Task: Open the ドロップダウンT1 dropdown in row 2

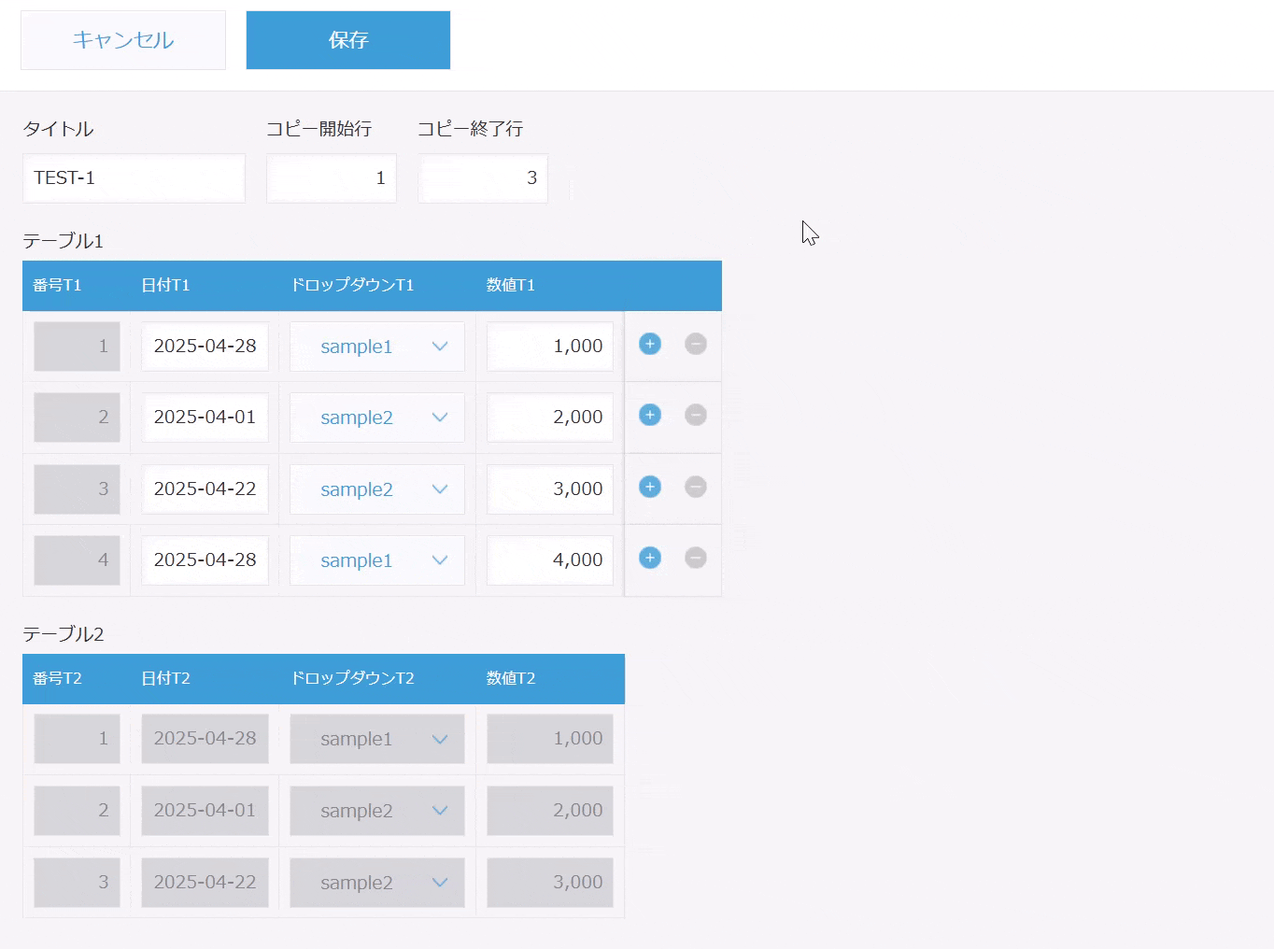Action: tap(377, 418)
